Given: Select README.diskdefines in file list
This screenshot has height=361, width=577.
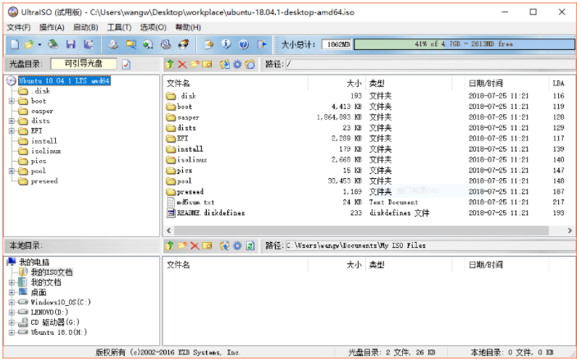Looking at the screenshot, I should 211,213.
